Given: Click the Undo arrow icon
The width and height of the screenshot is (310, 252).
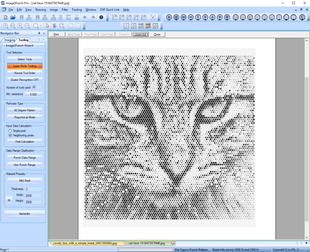Looking at the screenshot, I should 85,17.
